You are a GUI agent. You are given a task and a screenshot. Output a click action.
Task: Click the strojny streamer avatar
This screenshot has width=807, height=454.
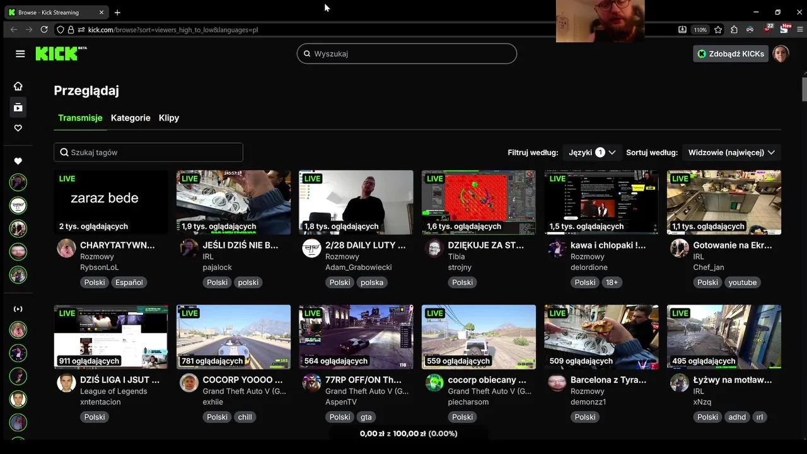434,248
